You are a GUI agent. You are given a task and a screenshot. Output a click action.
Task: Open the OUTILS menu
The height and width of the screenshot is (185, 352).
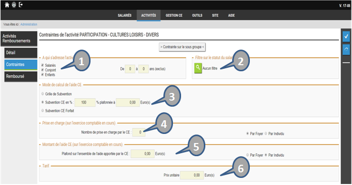click(x=197, y=16)
